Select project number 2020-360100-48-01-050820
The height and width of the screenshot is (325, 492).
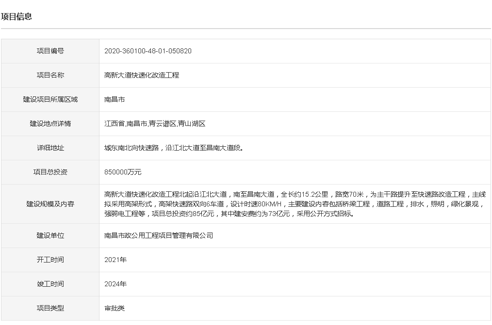point(148,51)
